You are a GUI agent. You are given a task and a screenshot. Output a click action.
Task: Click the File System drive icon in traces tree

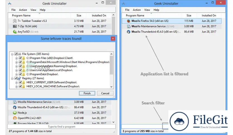click(20, 54)
